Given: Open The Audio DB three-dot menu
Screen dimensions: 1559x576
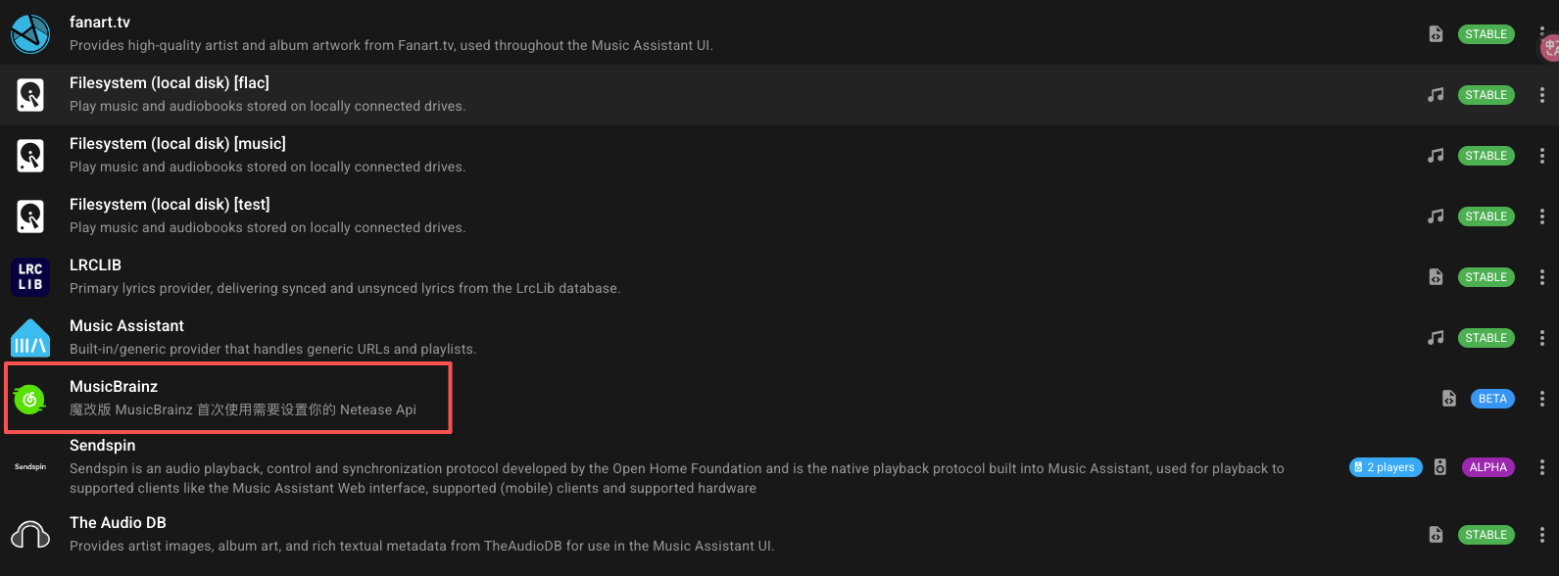Looking at the screenshot, I should coord(1543,534).
